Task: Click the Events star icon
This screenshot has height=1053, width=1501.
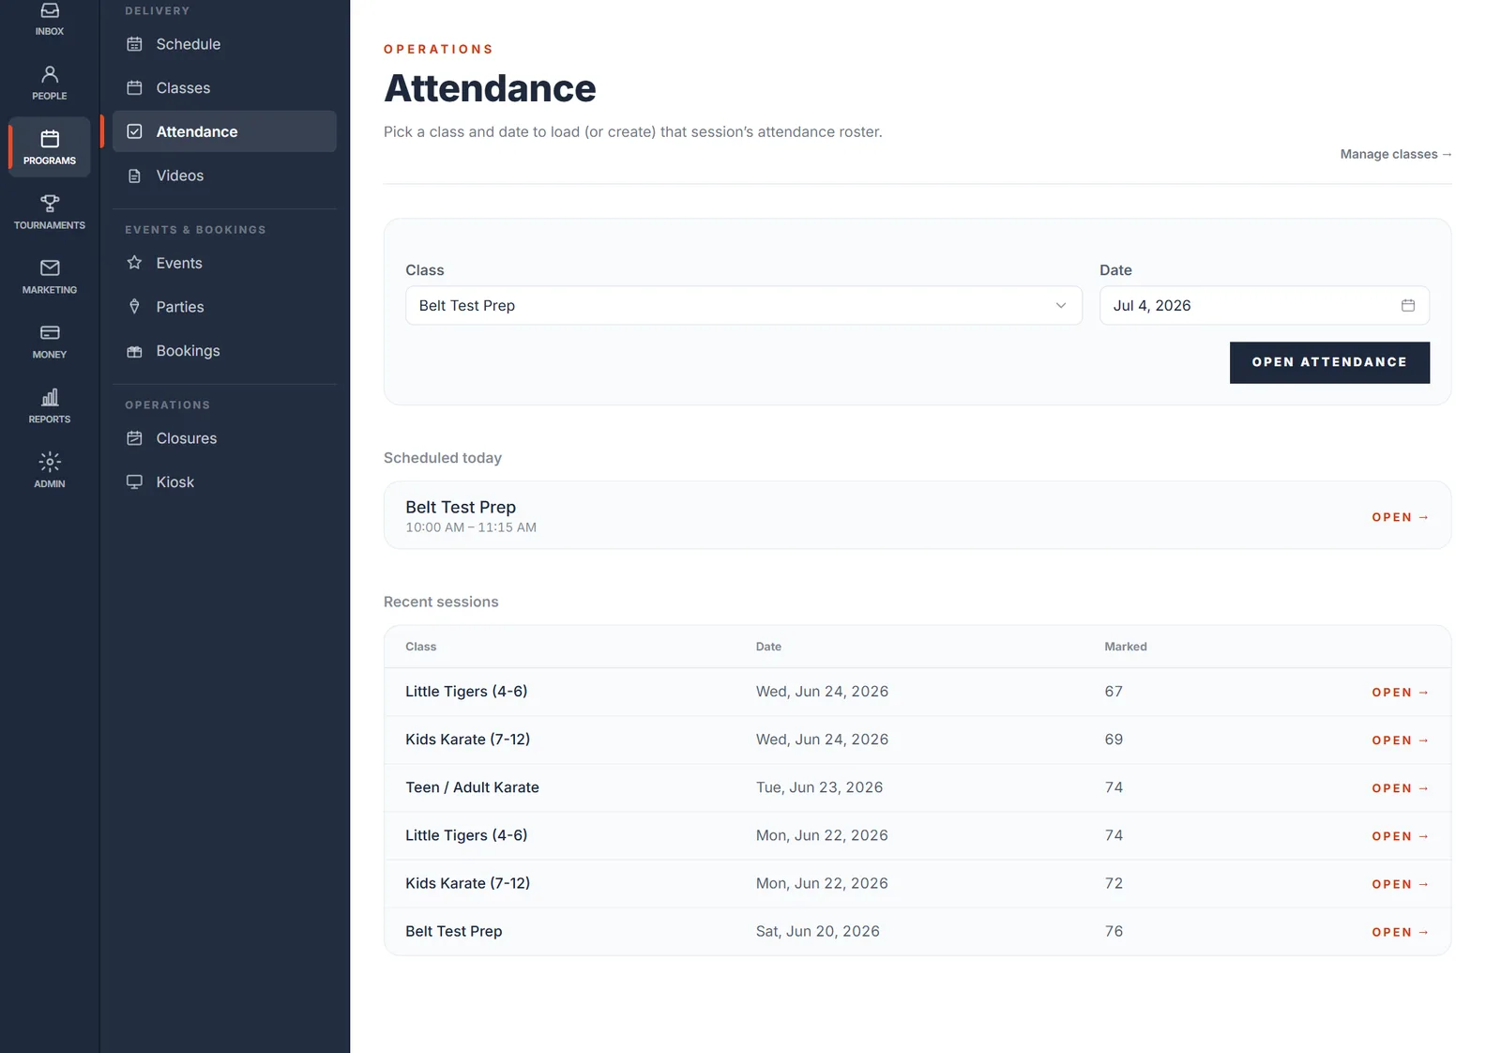Action: pos(135,263)
